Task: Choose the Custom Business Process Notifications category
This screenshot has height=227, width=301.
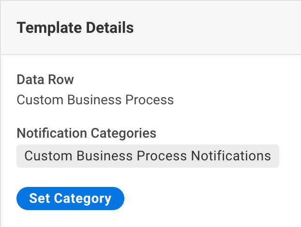Action: point(148,156)
